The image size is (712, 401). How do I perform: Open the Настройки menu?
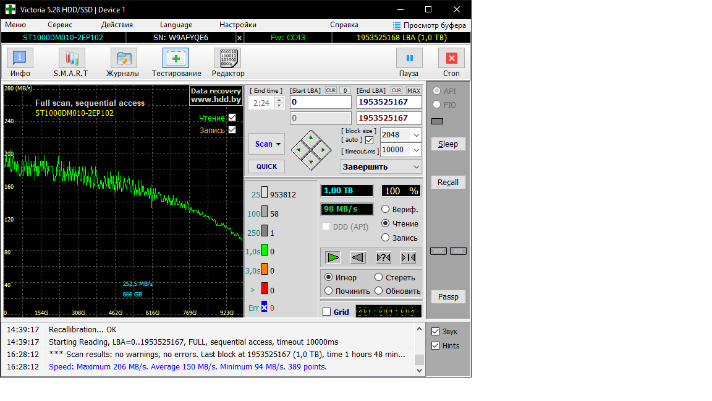click(237, 25)
